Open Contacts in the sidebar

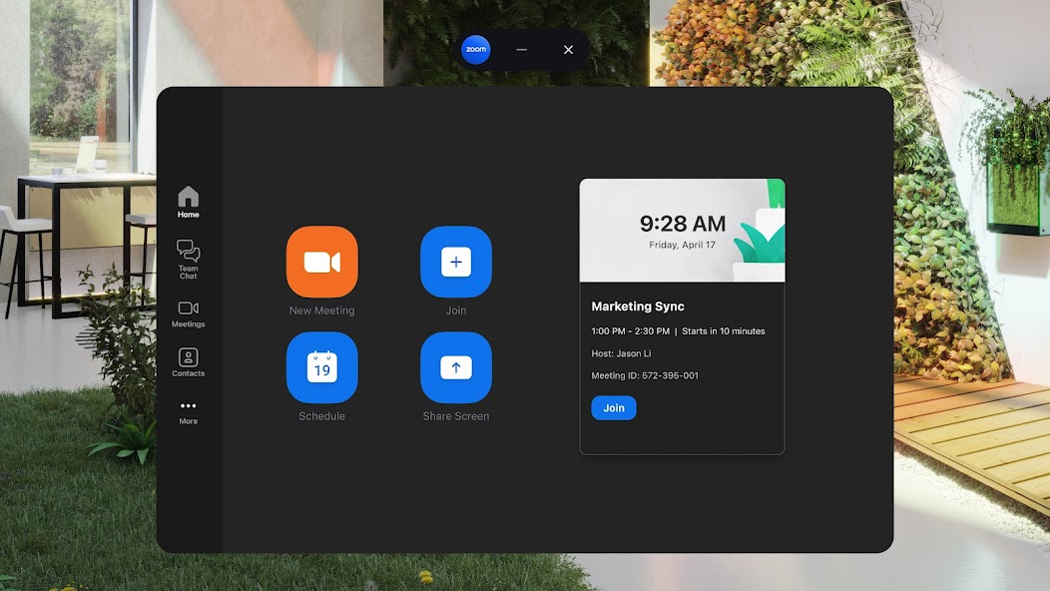click(x=188, y=362)
